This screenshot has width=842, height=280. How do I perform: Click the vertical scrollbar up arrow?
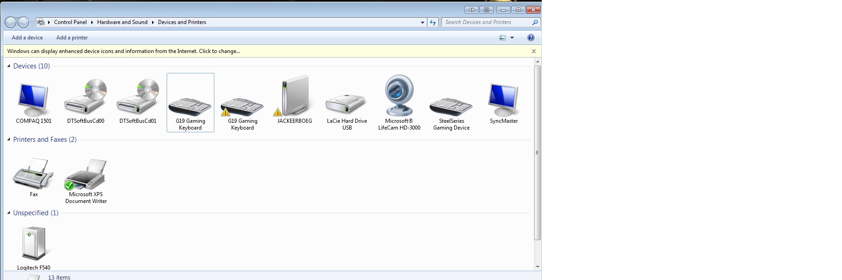point(538,61)
